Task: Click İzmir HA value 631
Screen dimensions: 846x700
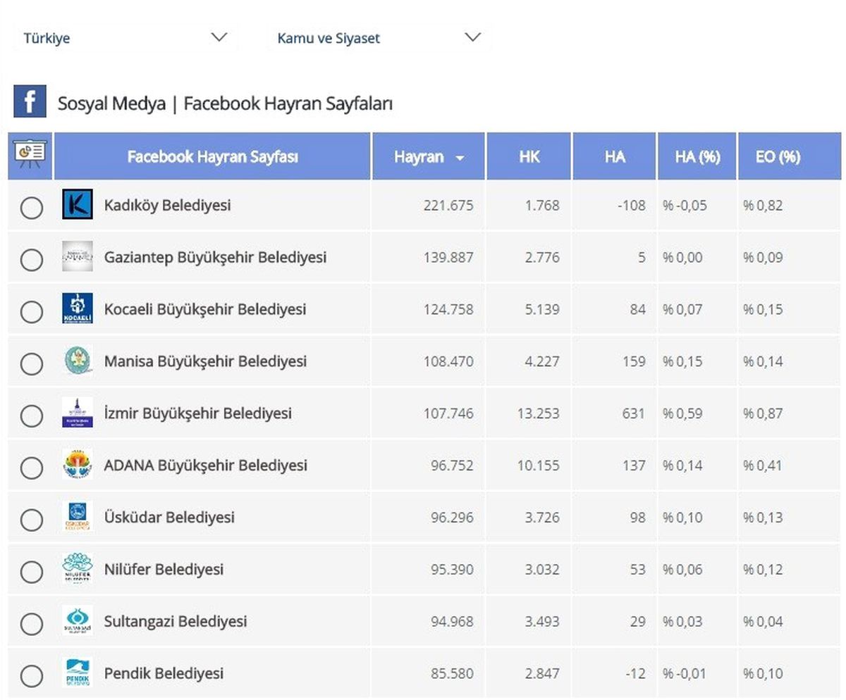Action: coord(633,413)
